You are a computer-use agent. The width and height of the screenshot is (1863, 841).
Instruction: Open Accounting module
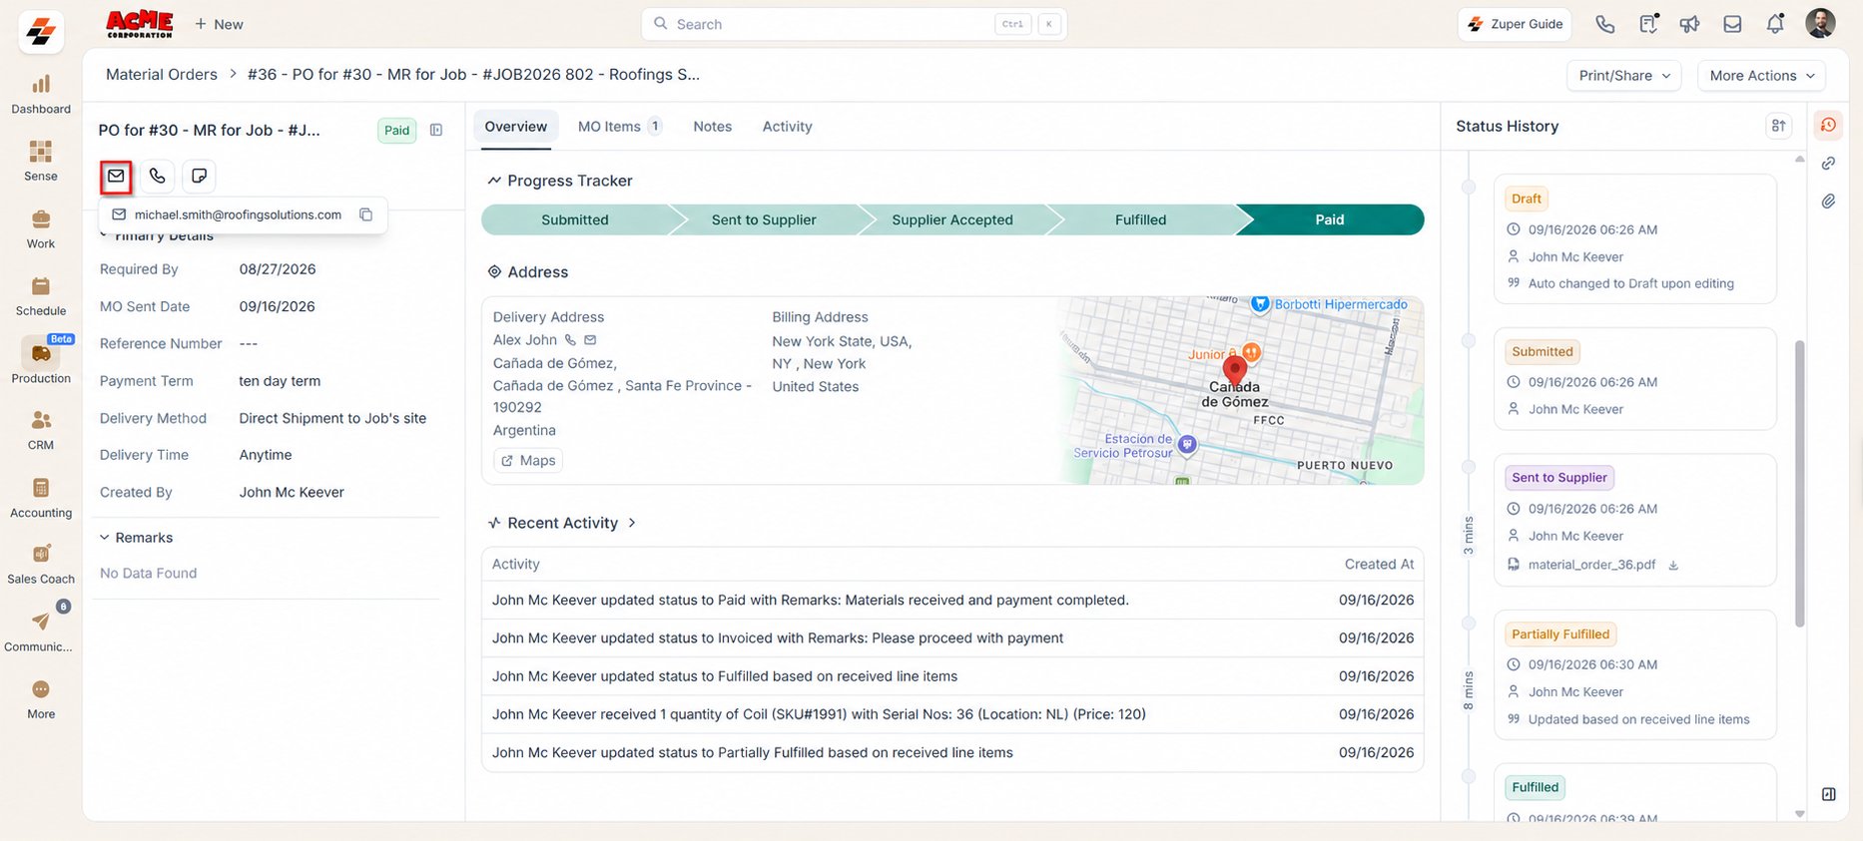(41, 498)
